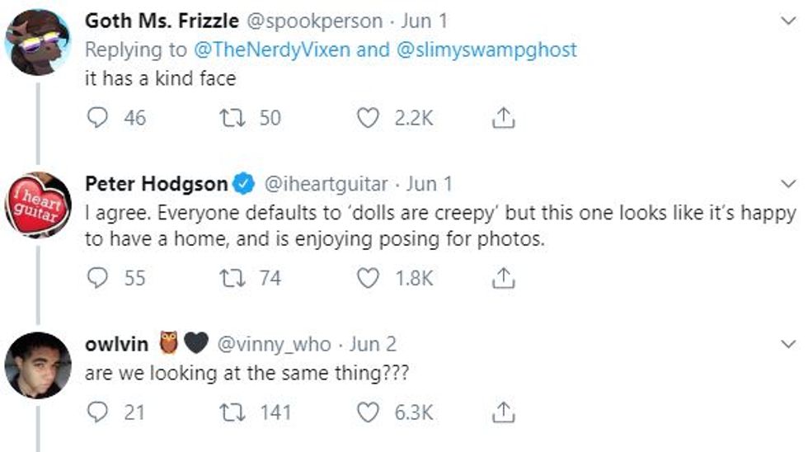
Task: Visit the @slimyswampghost mention link
Action: coord(486,49)
